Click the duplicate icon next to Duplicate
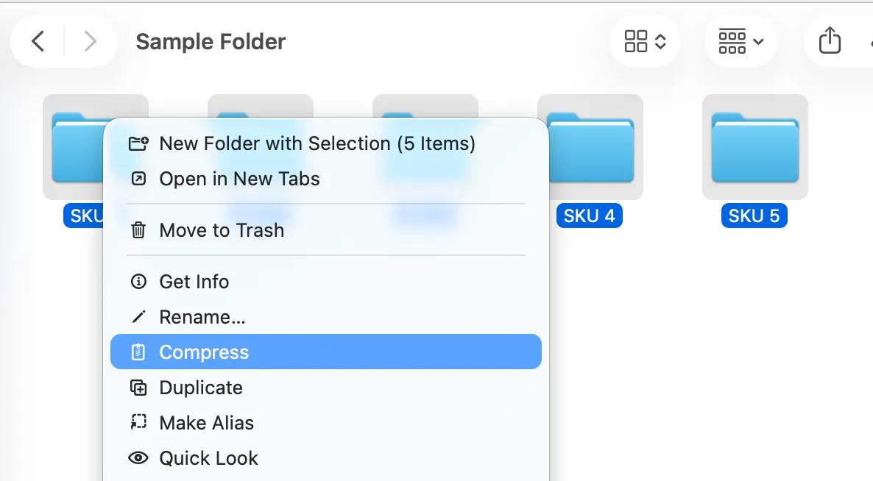This screenshot has width=873, height=481. 138,387
